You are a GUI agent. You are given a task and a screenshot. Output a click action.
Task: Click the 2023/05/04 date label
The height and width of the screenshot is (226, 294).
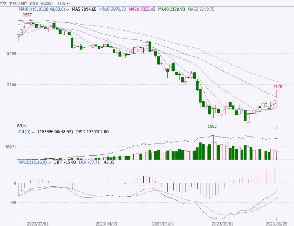pos(163,224)
